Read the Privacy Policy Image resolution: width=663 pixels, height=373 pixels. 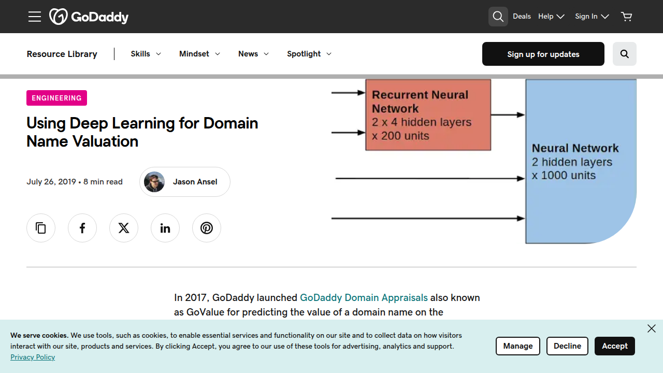coord(33,357)
